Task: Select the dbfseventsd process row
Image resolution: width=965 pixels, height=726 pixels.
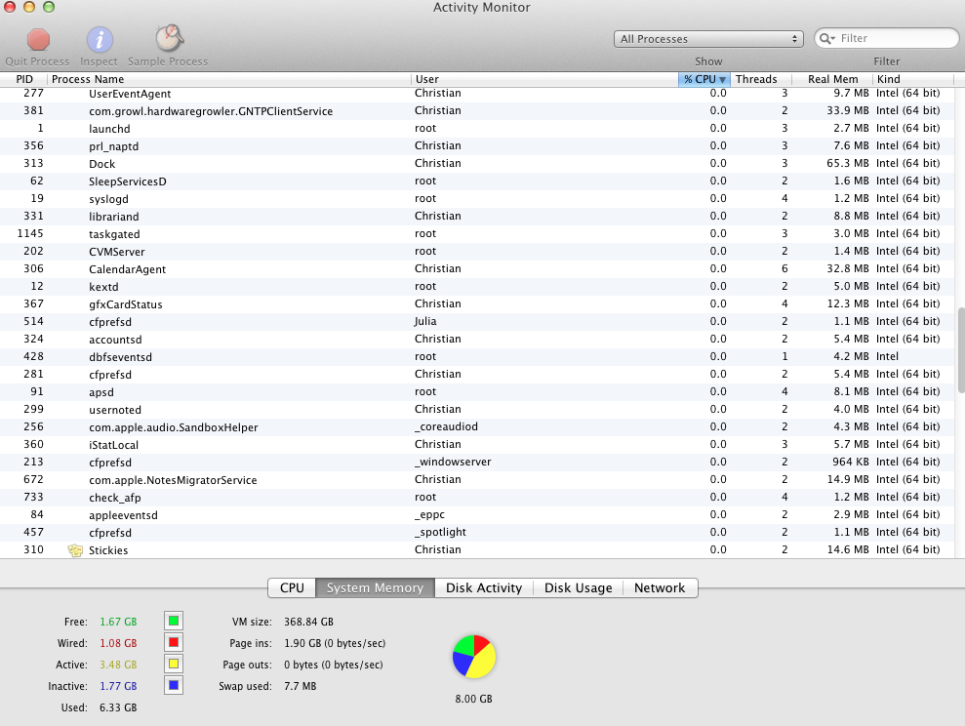Action: [x=477, y=356]
